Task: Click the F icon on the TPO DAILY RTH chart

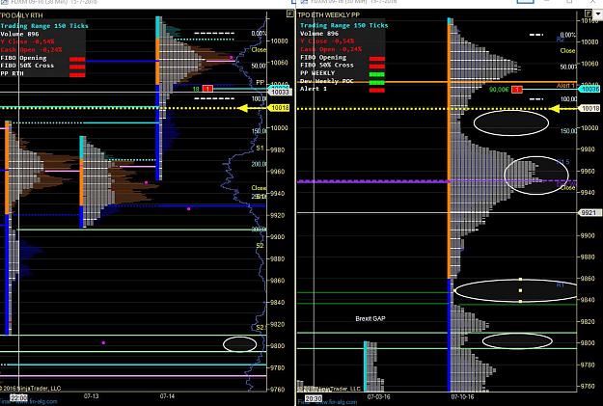Action: tap(290, 14)
